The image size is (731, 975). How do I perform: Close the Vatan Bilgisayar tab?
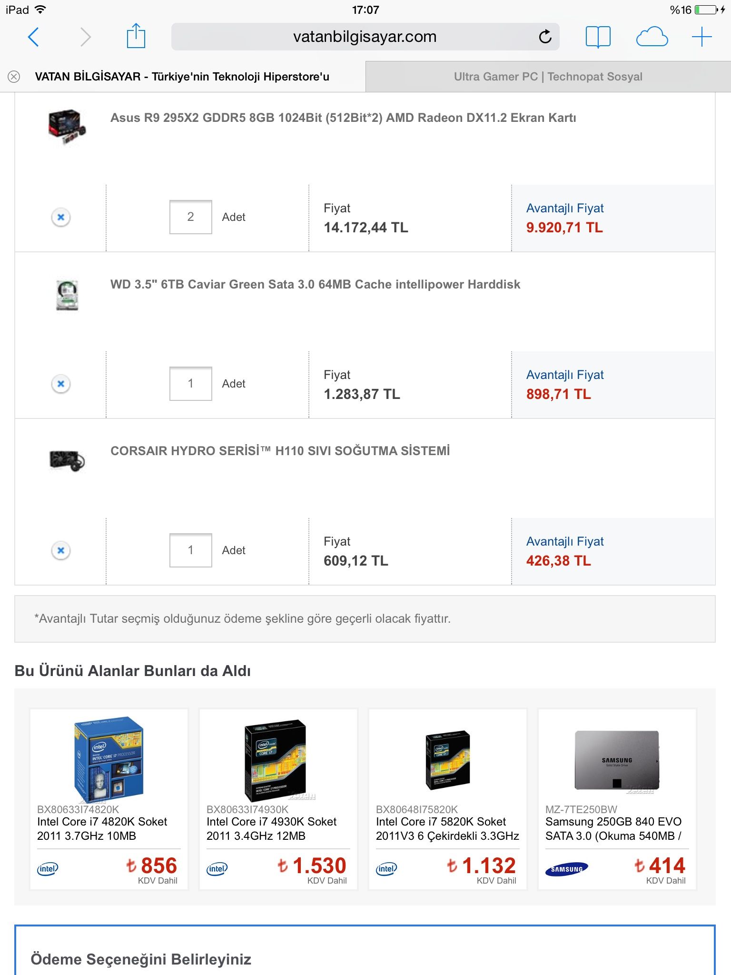14,77
